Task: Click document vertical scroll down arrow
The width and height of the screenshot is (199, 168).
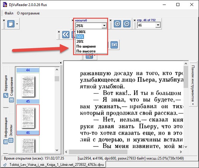Action: pyautogui.click(x=186, y=147)
